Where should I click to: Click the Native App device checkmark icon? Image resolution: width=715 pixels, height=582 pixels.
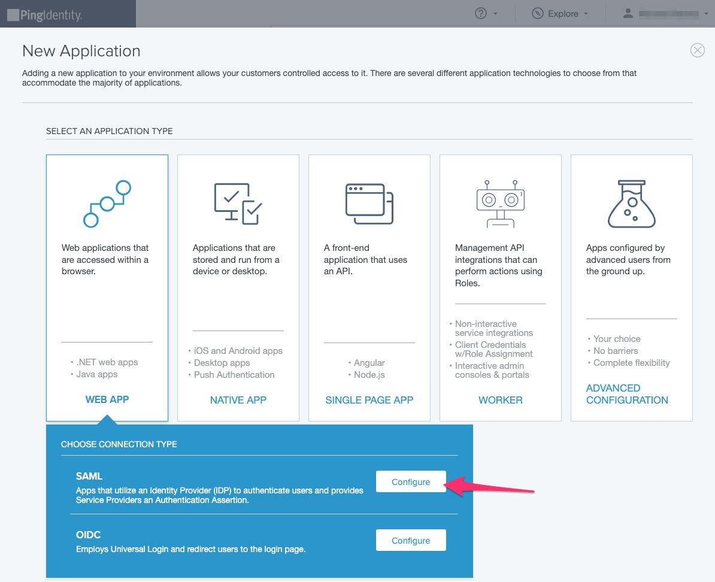pyautogui.click(x=238, y=202)
